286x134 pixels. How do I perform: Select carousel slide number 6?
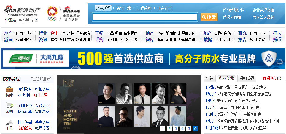[195, 129]
